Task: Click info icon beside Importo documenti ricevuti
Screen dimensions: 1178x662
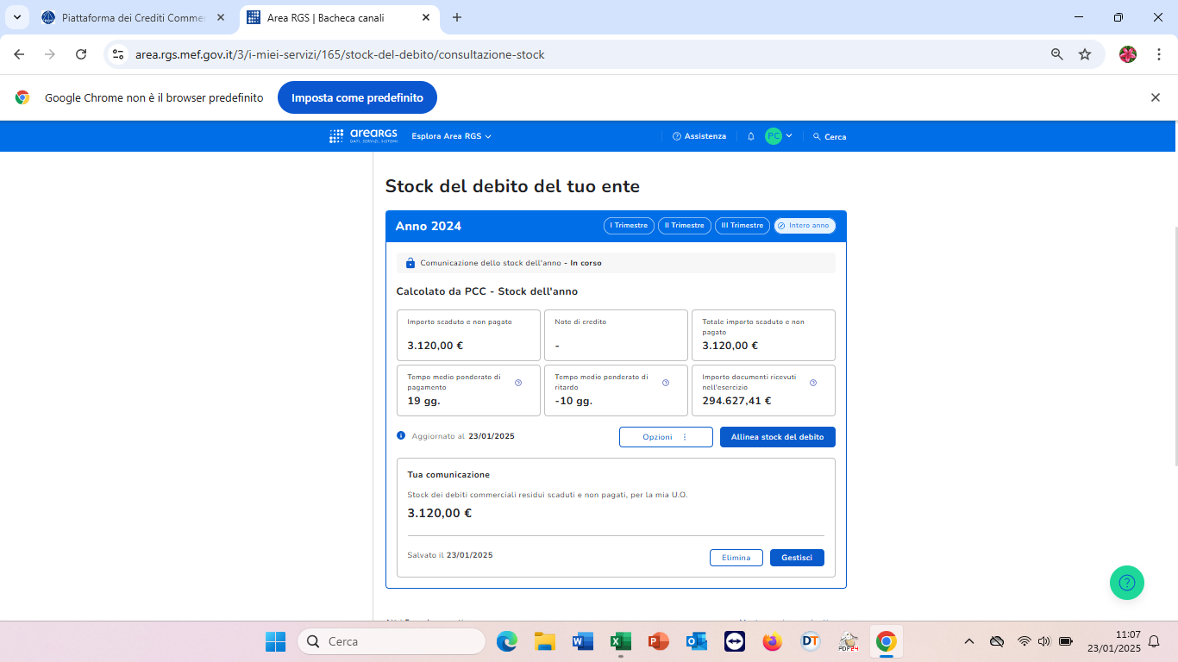Action: [813, 383]
